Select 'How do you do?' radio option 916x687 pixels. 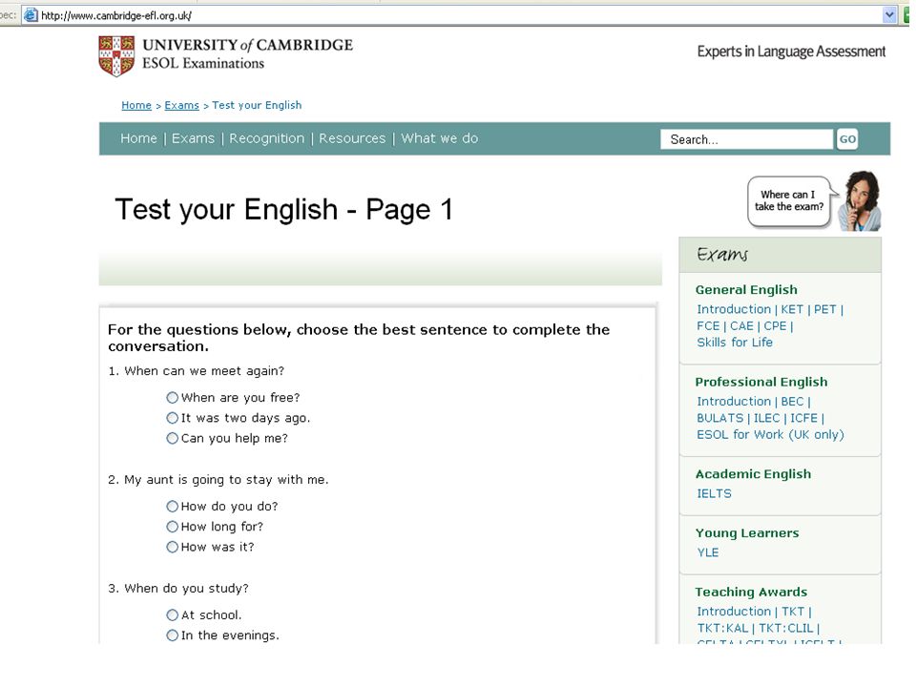pyautogui.click(x=172, y=507)
